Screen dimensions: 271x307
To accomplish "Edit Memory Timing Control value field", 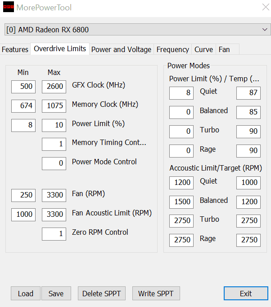I will coord(54,144).
